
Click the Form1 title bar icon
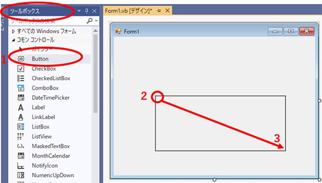(x=118, y=32)
